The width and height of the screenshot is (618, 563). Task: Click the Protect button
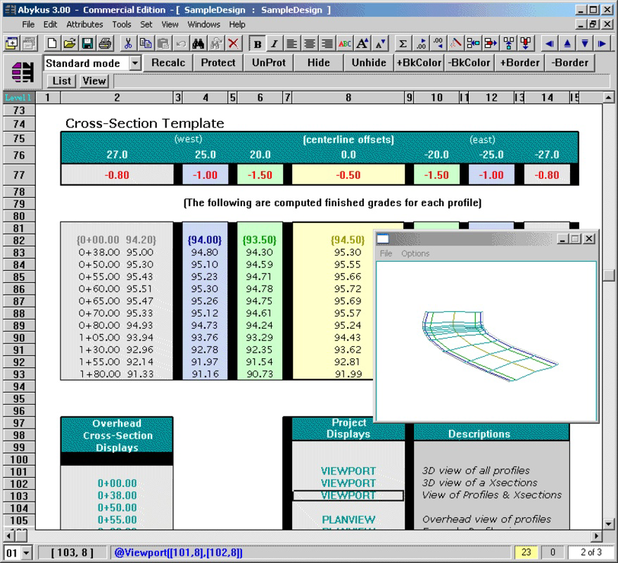point(218,63)
